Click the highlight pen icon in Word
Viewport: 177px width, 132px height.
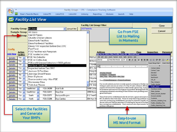168,60
